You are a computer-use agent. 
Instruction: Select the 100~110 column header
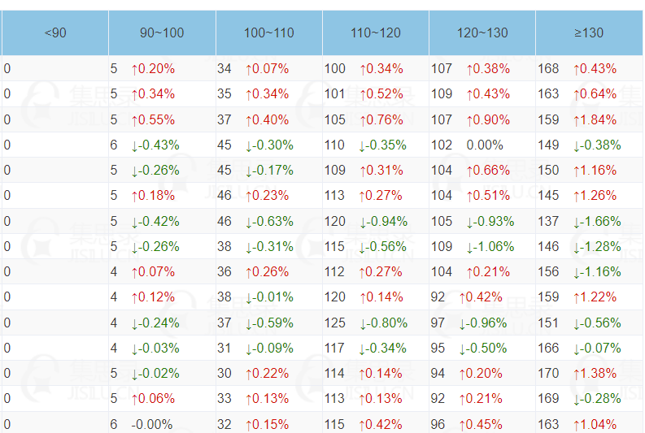[269, 32]
